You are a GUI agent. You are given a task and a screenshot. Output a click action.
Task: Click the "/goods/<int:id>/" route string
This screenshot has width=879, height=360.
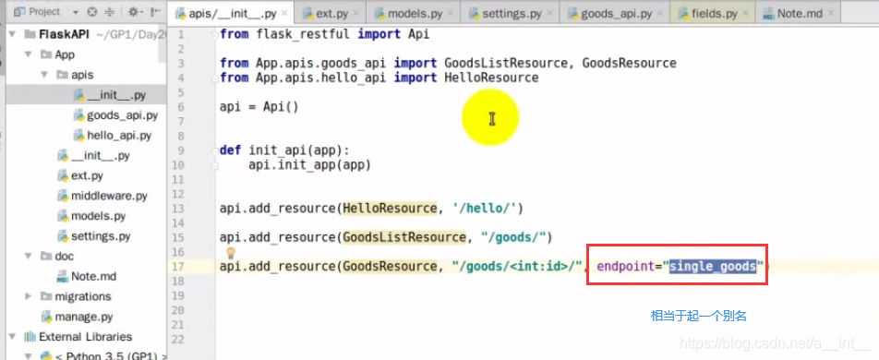coord(518,267)
